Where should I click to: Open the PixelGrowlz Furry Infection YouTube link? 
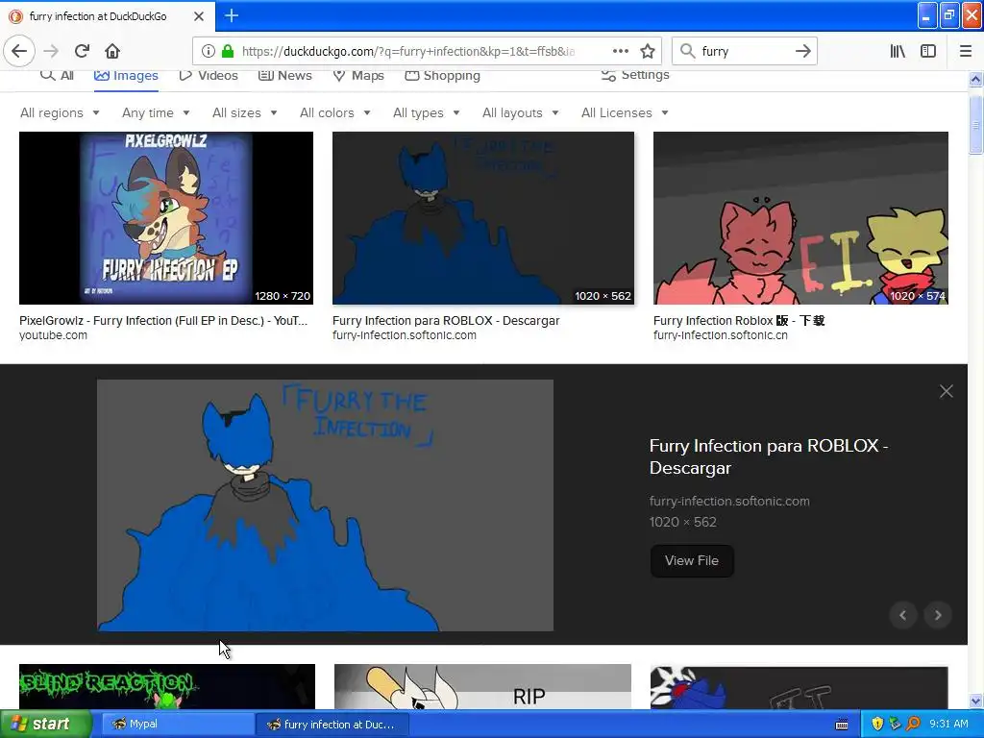click(x=163, y=321)
